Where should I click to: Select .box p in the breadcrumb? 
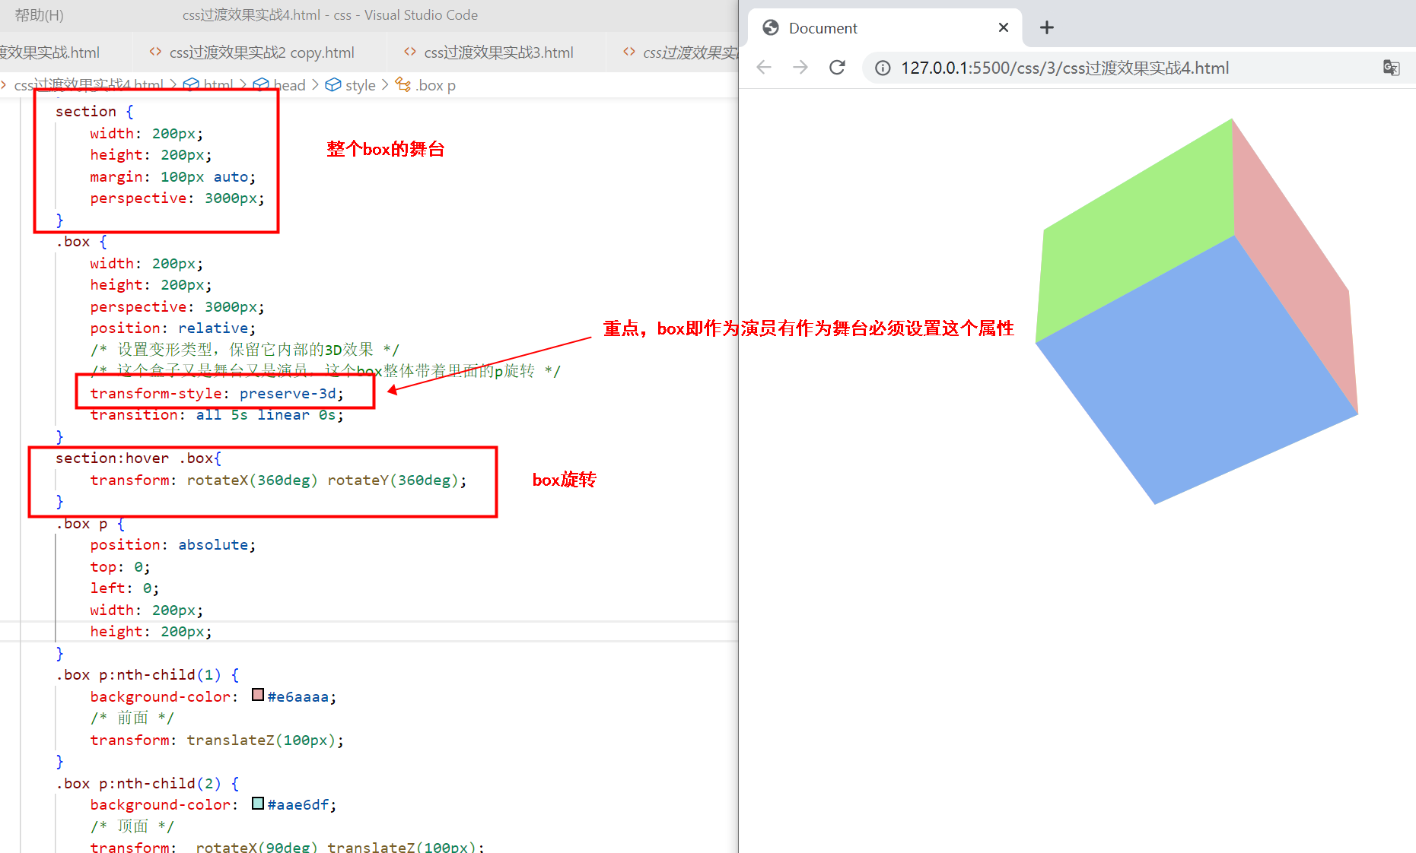435,85
